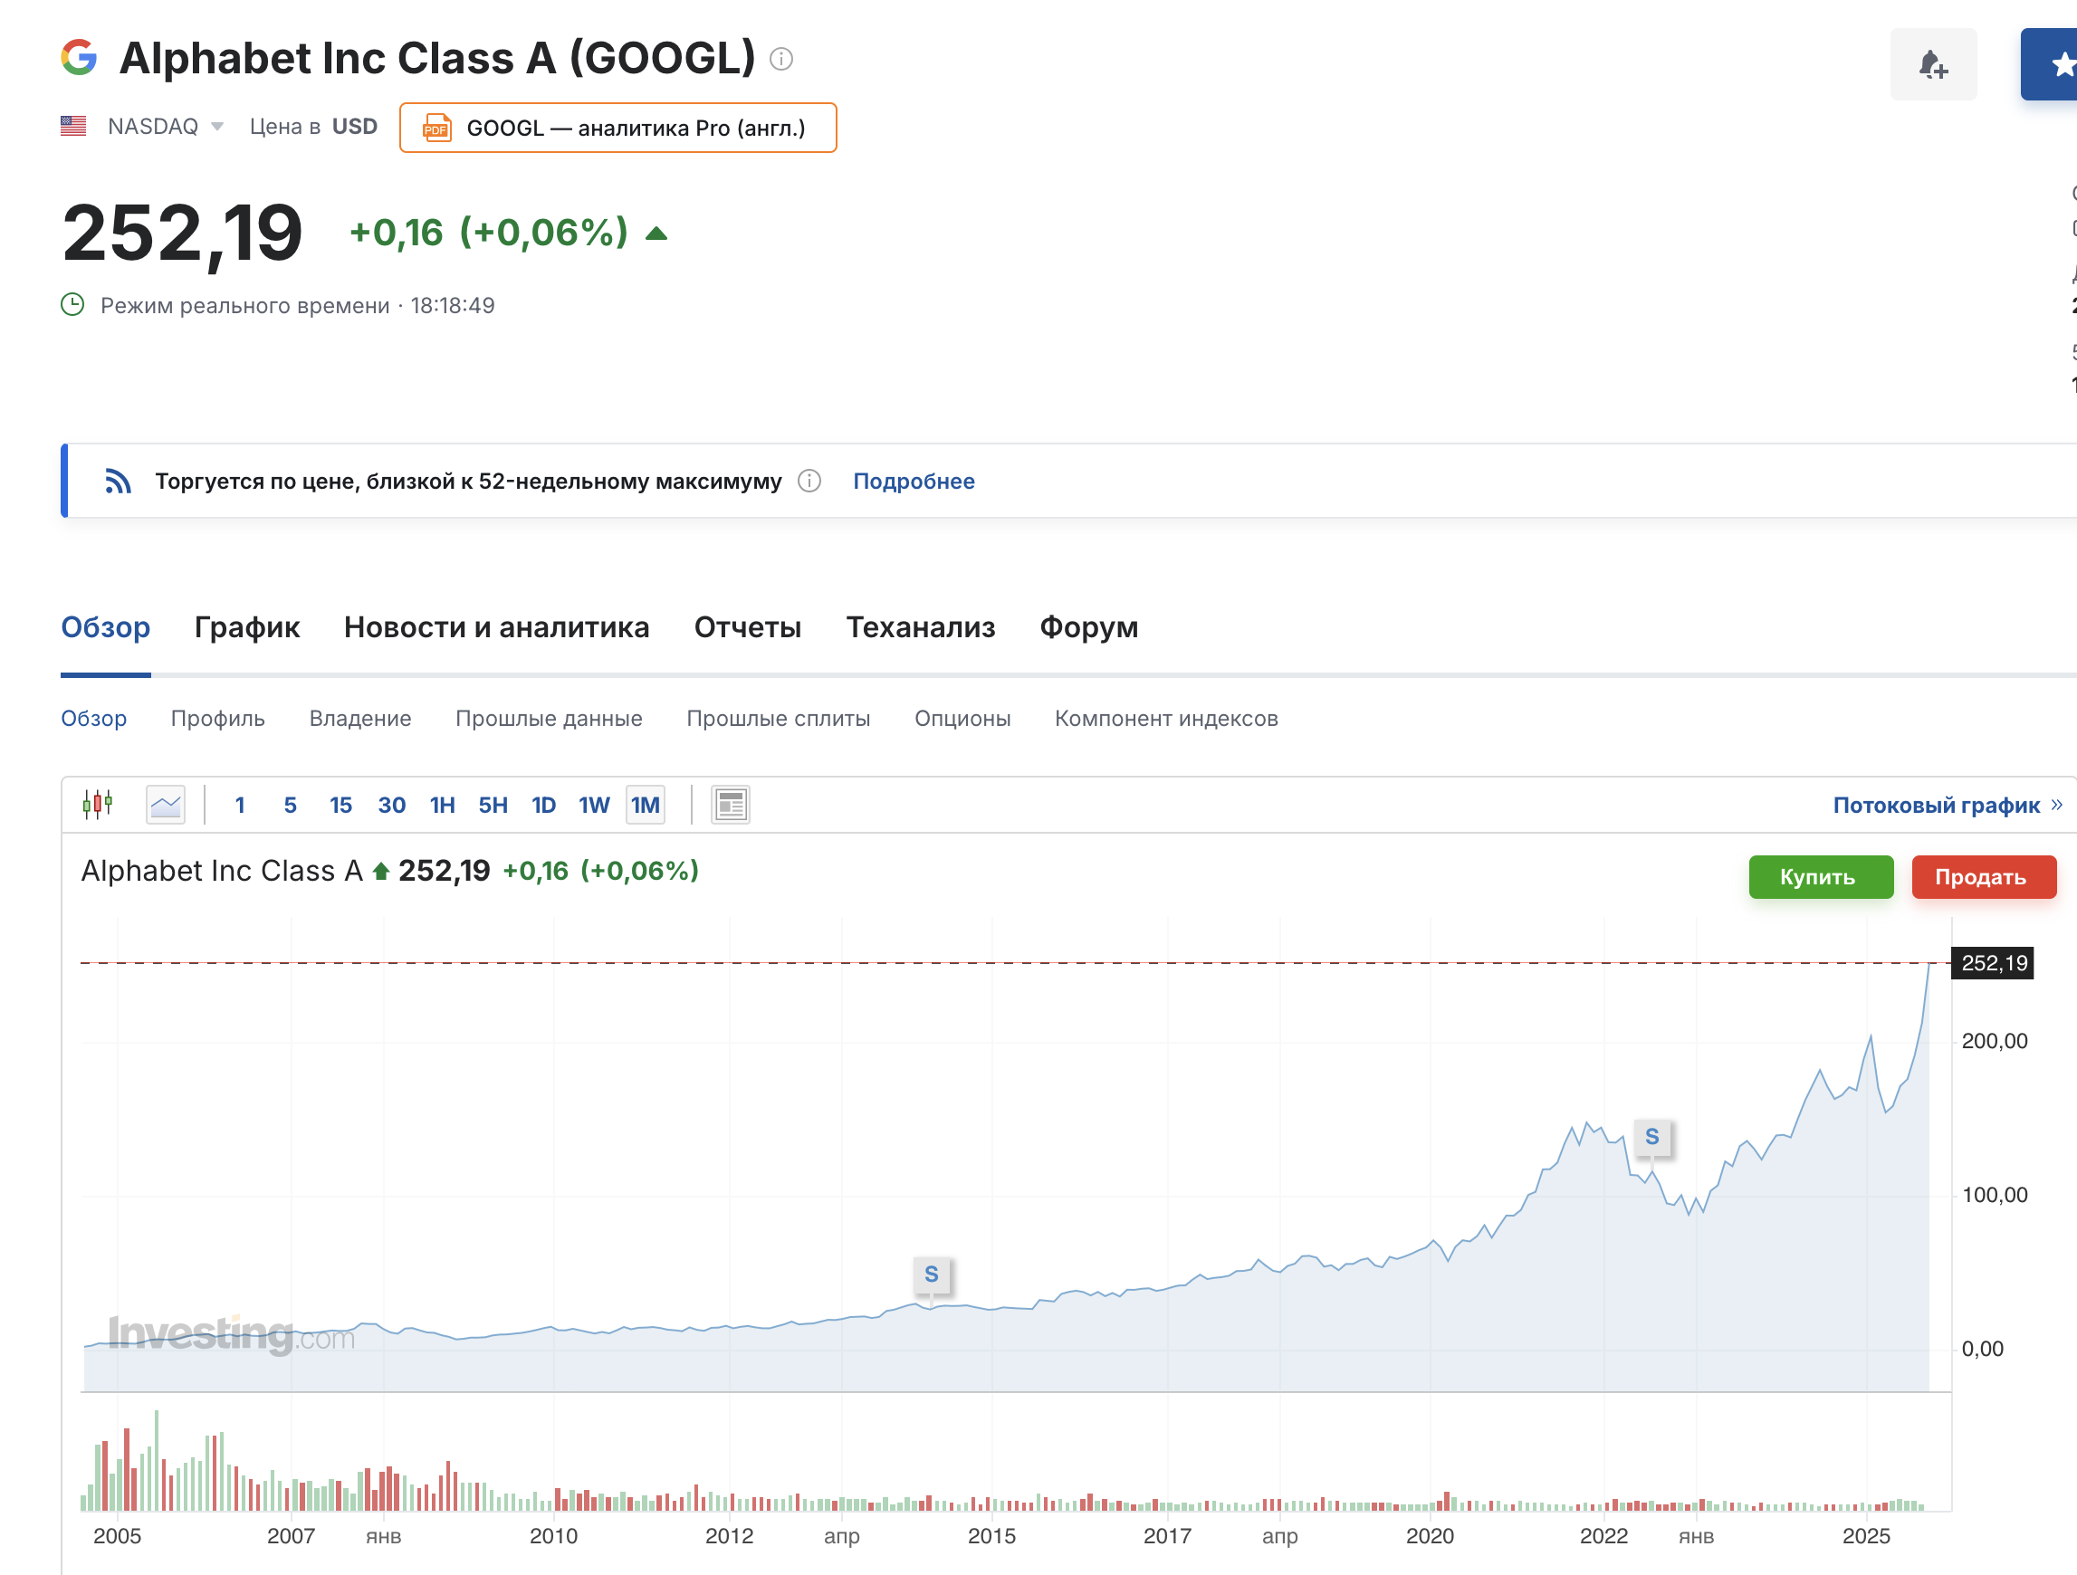Click the PDF icon in Pro analytics button
This screenshot has height=1575, width=2077.
pyautogui.click(x=436, y=128)
